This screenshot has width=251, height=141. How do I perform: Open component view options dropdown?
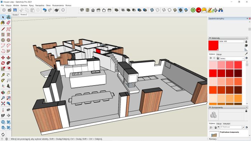pyautogui.click(x=211, y=127)
